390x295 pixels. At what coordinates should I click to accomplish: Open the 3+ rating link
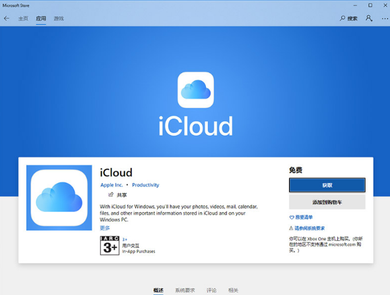point(125,240)
